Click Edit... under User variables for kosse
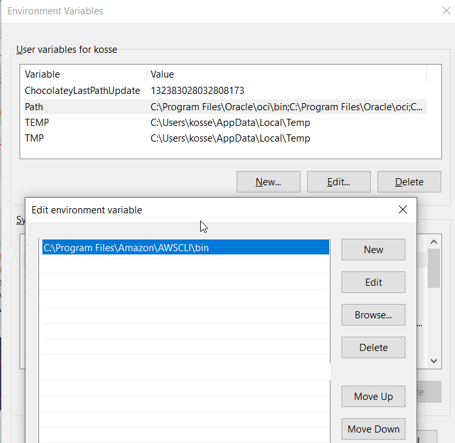 coord(338,182)
